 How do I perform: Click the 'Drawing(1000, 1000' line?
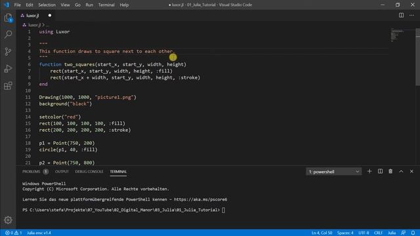[x=87, y=97]
